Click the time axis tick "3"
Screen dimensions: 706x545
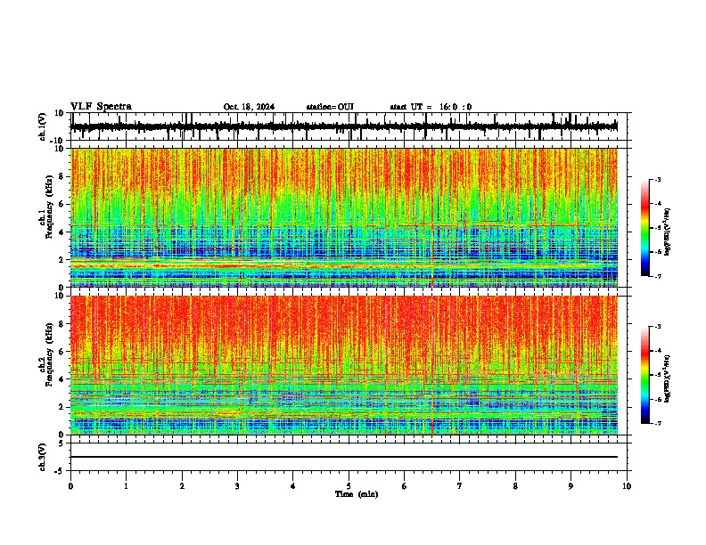coord(237,486)
